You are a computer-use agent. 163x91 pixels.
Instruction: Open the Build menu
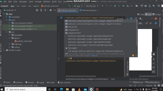click(54, 2)
